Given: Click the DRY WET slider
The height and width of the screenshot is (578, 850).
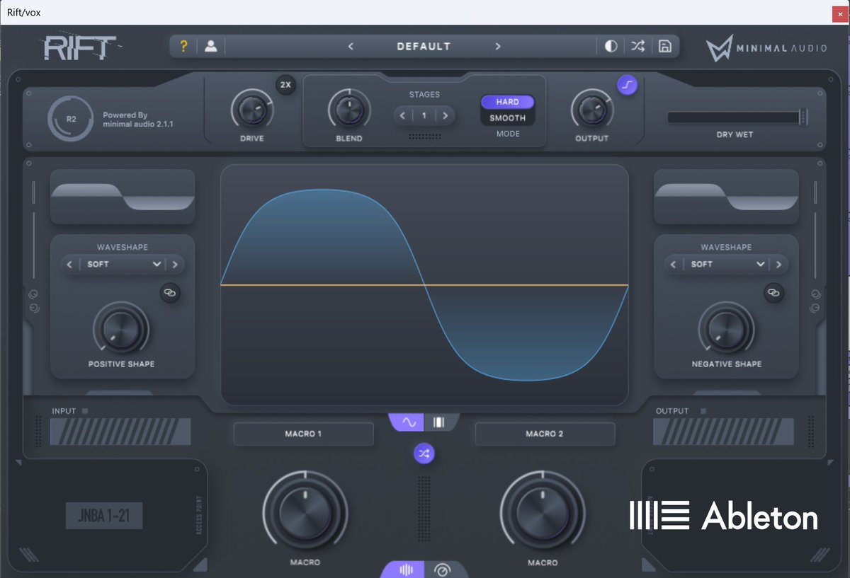Looking at the screenshot, I should [737, 117].
